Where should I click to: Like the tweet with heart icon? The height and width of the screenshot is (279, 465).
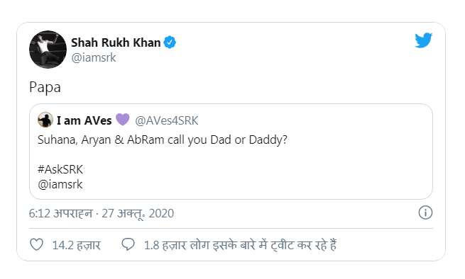pyautogui.click(x=37, y=245)
